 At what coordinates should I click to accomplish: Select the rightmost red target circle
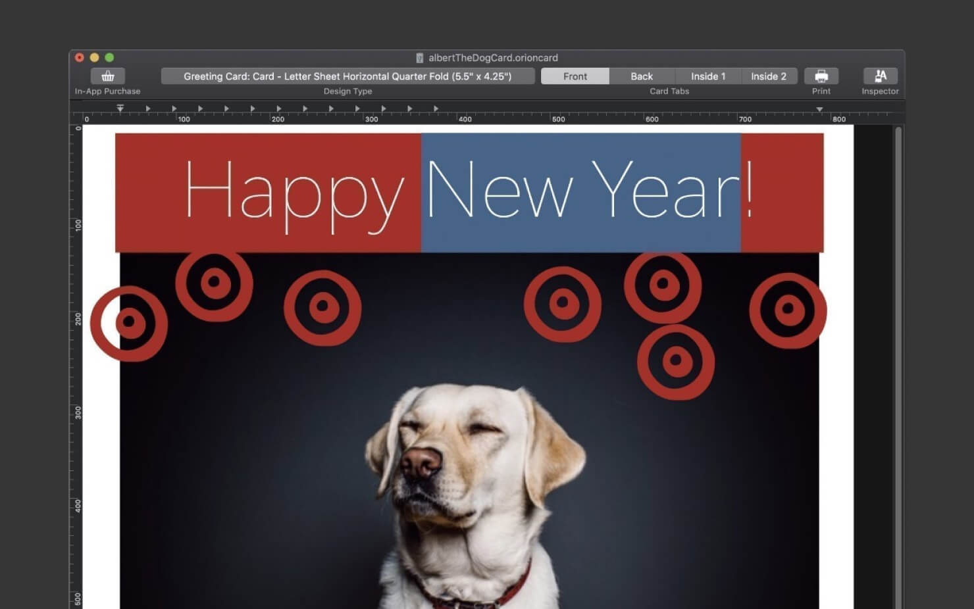click(x=788, y=310)
